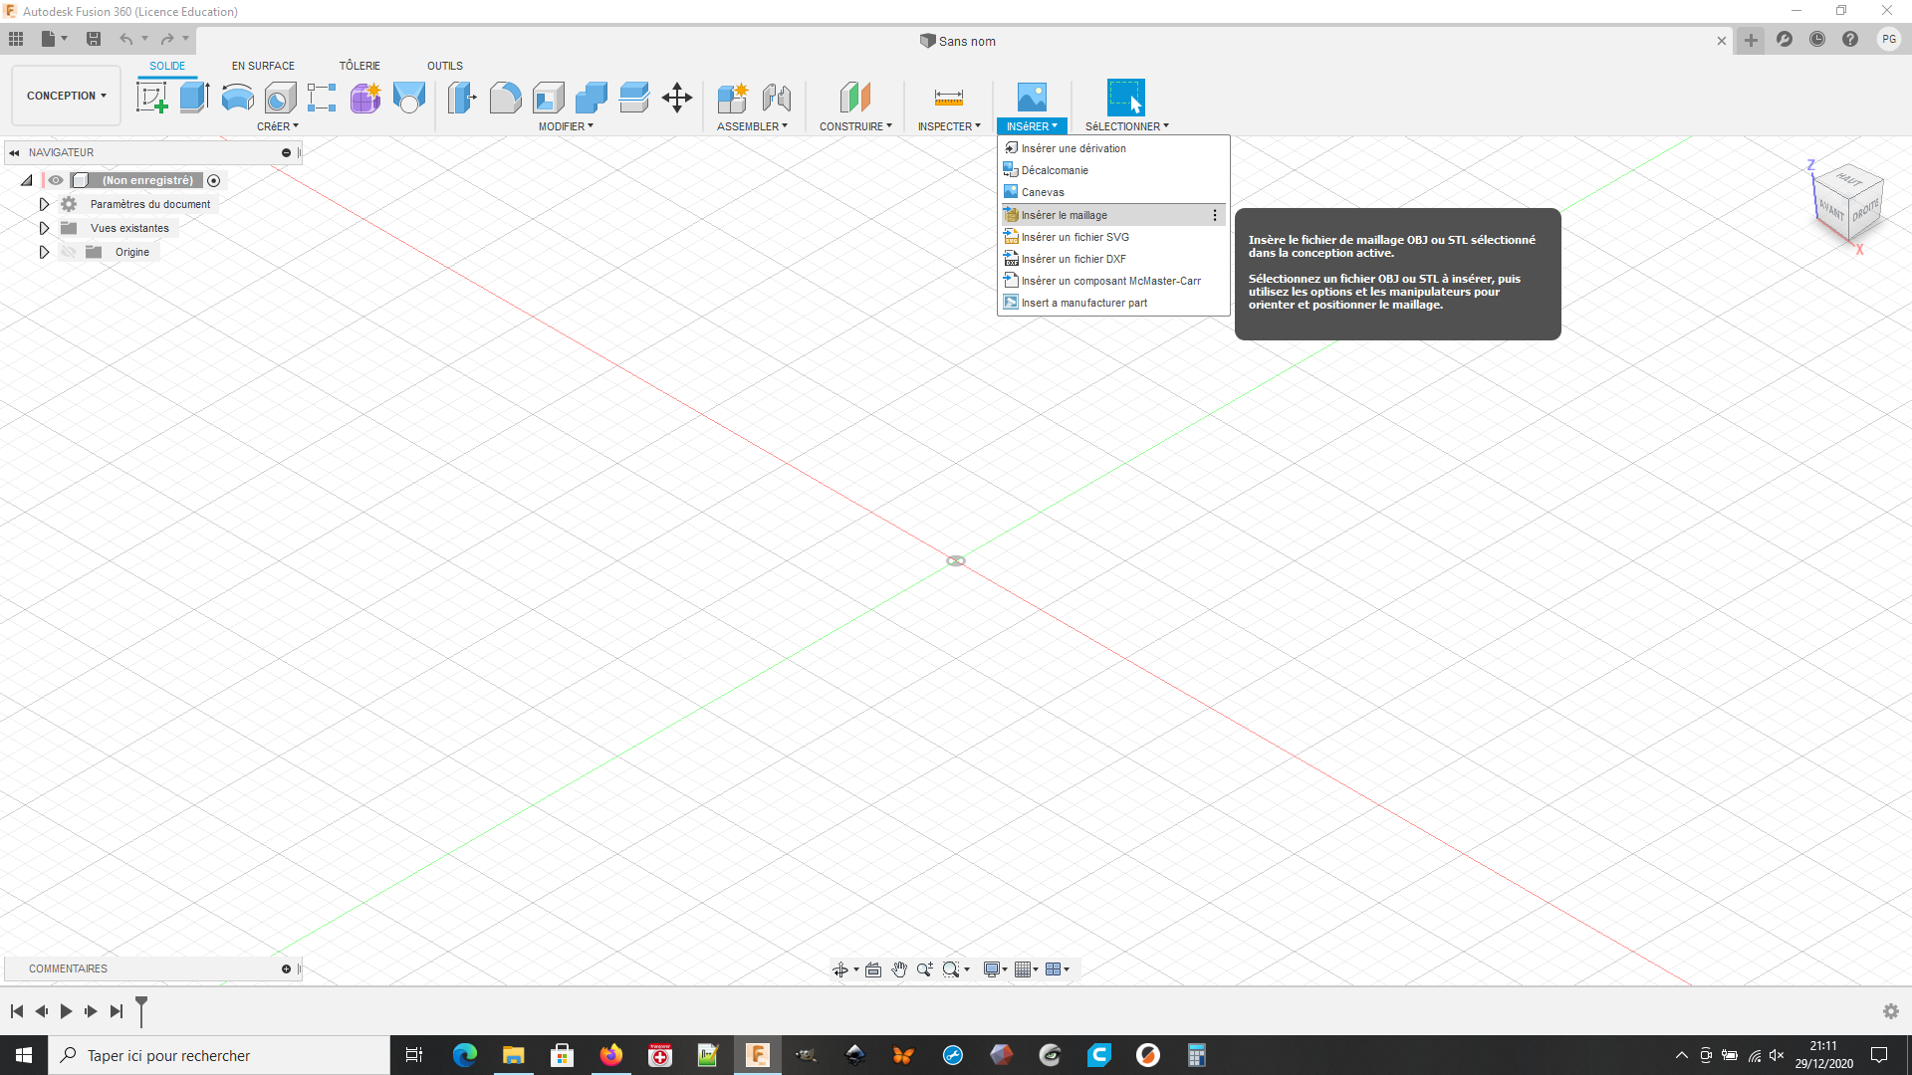Switch to TÔLERIE tab
This screenshot has height=1075, width=1912.
tap(359, 66)
